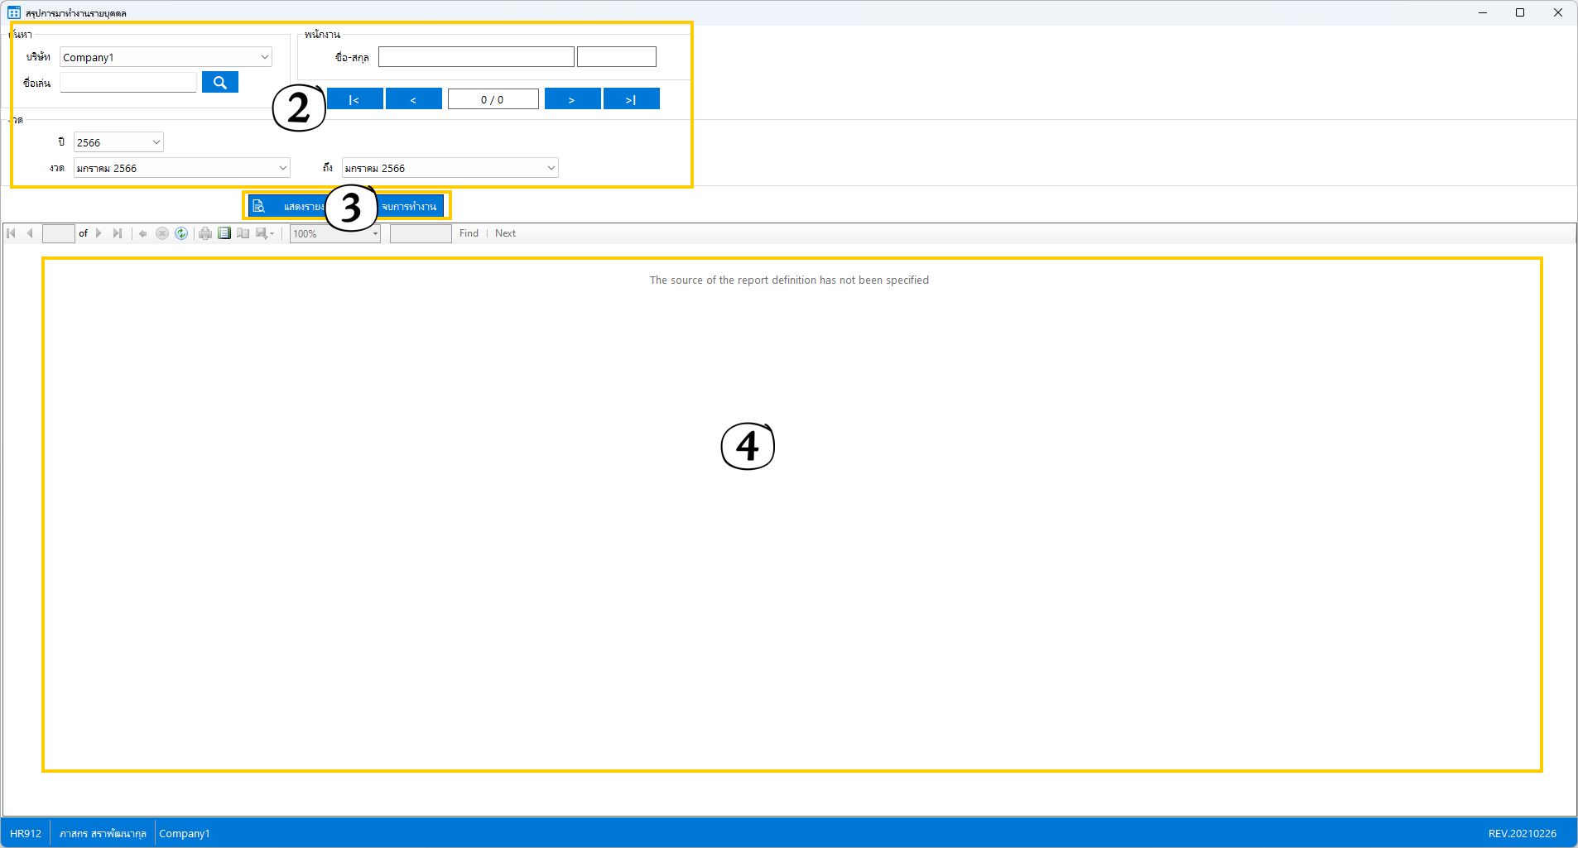Click the nickname search input field
The image size is (1578, 848).
128,83
